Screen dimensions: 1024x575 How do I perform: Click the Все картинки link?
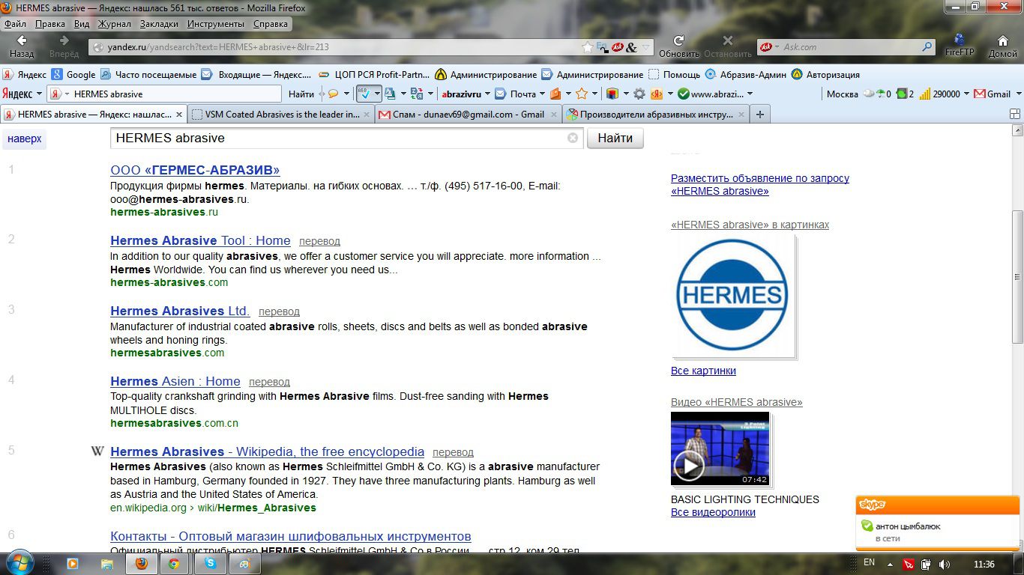pos(703,371)
